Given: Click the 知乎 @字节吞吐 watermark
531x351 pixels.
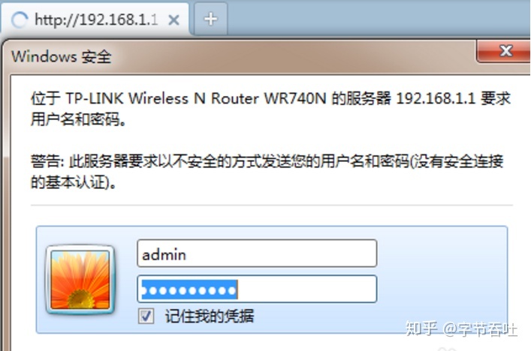Looking at the screenshot, I should (x=462, y=328).
